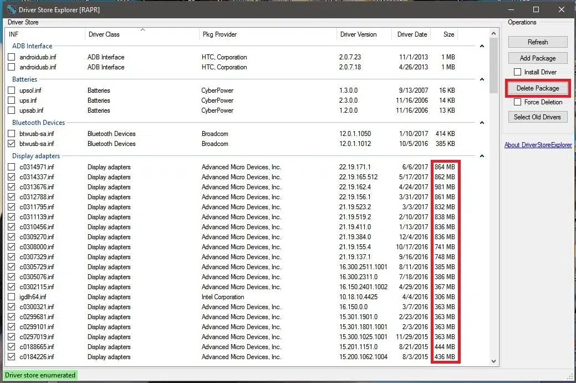Image resolution: width=576 pixels, height=383 pixels.
Task: Click the c0310456.inf file name
Action: (x=37, y=227)
